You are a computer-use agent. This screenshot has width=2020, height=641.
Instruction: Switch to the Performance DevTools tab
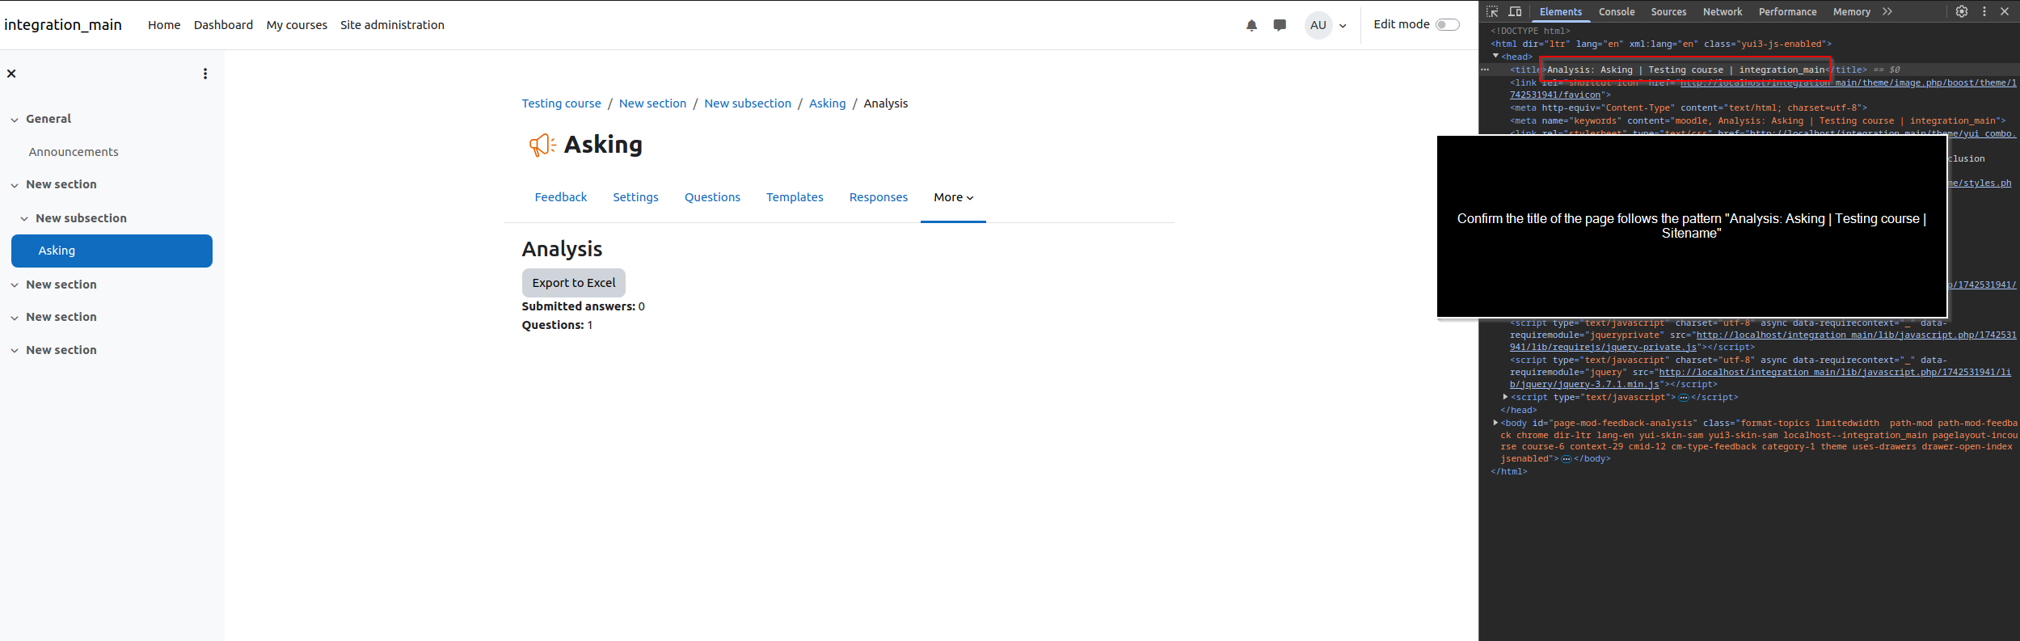[x=1787, y=11]
